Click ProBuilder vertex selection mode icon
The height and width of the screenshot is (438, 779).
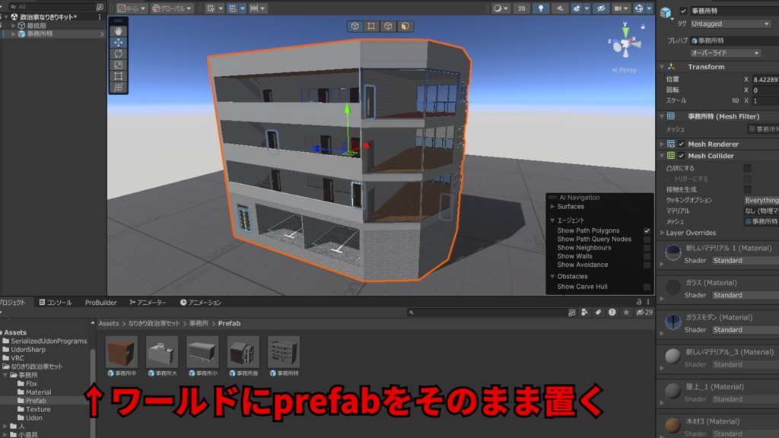pyautogui.click(x=371, y=27)
